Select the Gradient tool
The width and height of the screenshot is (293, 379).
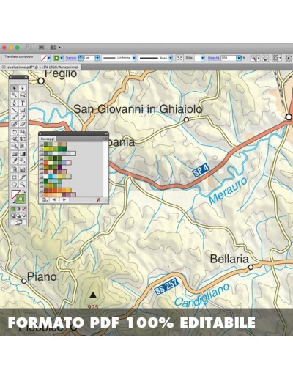click(x=23, y=154)
